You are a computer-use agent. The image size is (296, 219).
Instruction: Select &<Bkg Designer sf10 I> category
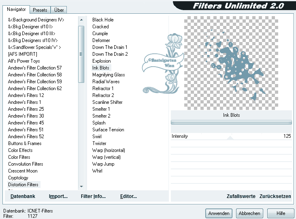point(30,27)
